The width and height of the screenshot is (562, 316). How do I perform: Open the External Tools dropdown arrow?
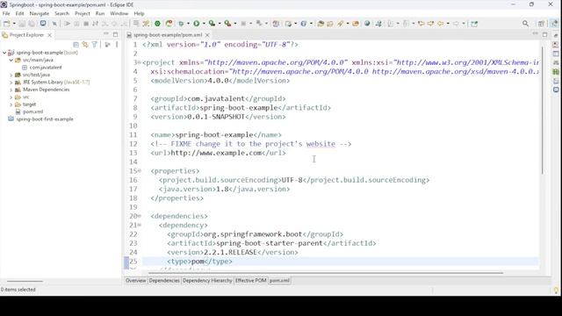235,24
